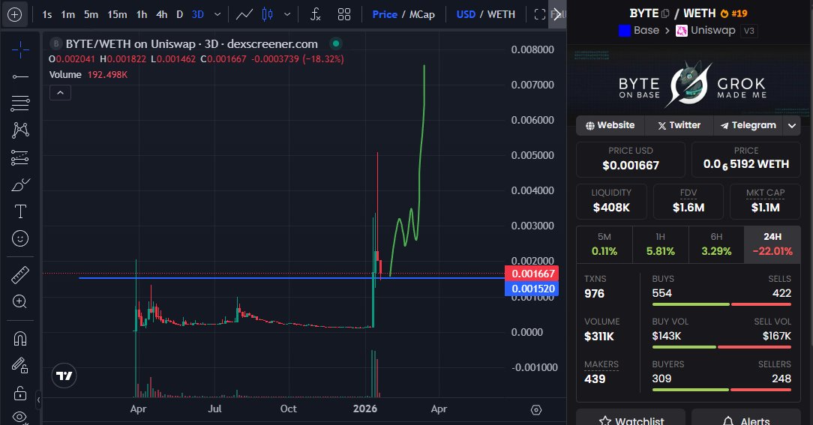Expand more social links dropdown

pyautogui.click(x=792, y=125)
